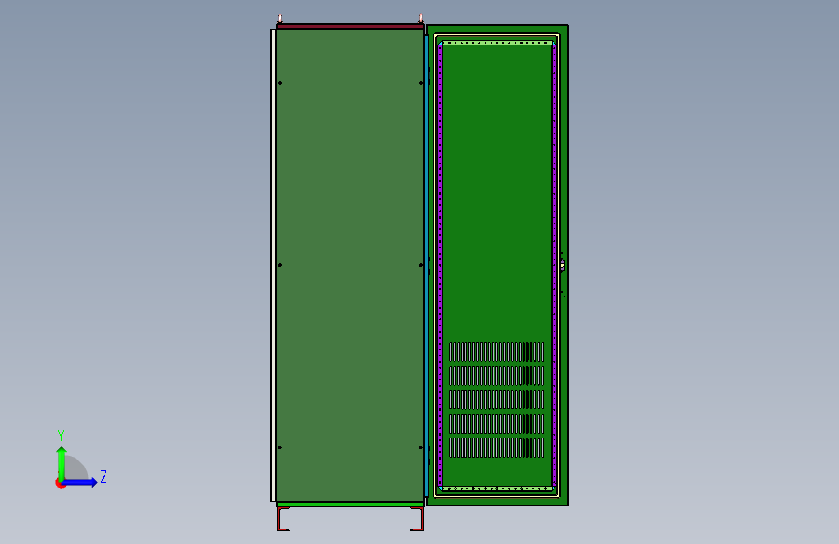Select the bright green base strip under the cabinet
The height and width of the screenshot is (544, 839).
(350, 504)
